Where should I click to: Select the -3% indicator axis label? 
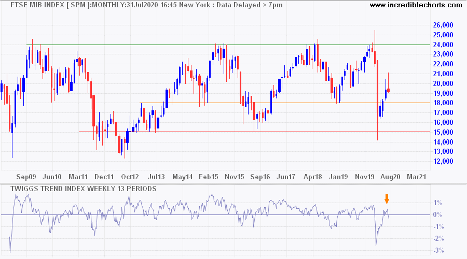tap(438, 251)
